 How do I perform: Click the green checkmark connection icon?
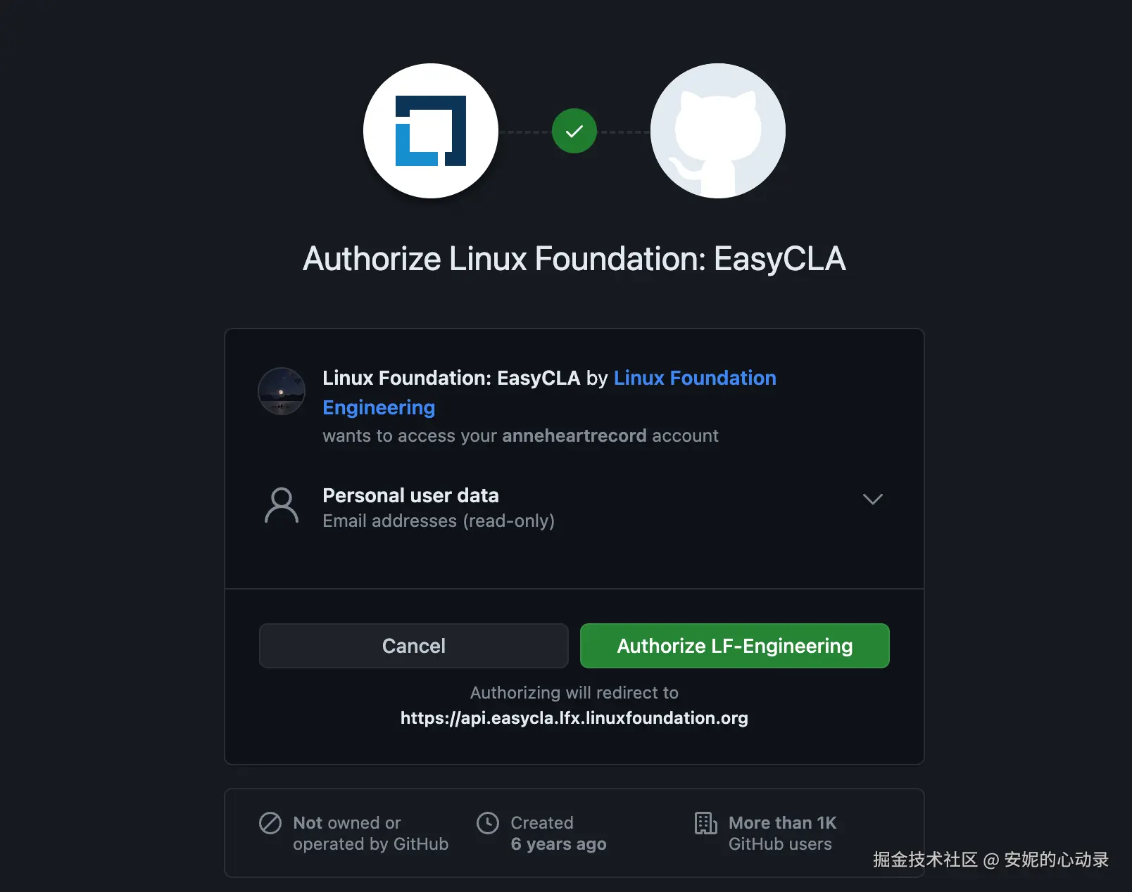[574, 131]
